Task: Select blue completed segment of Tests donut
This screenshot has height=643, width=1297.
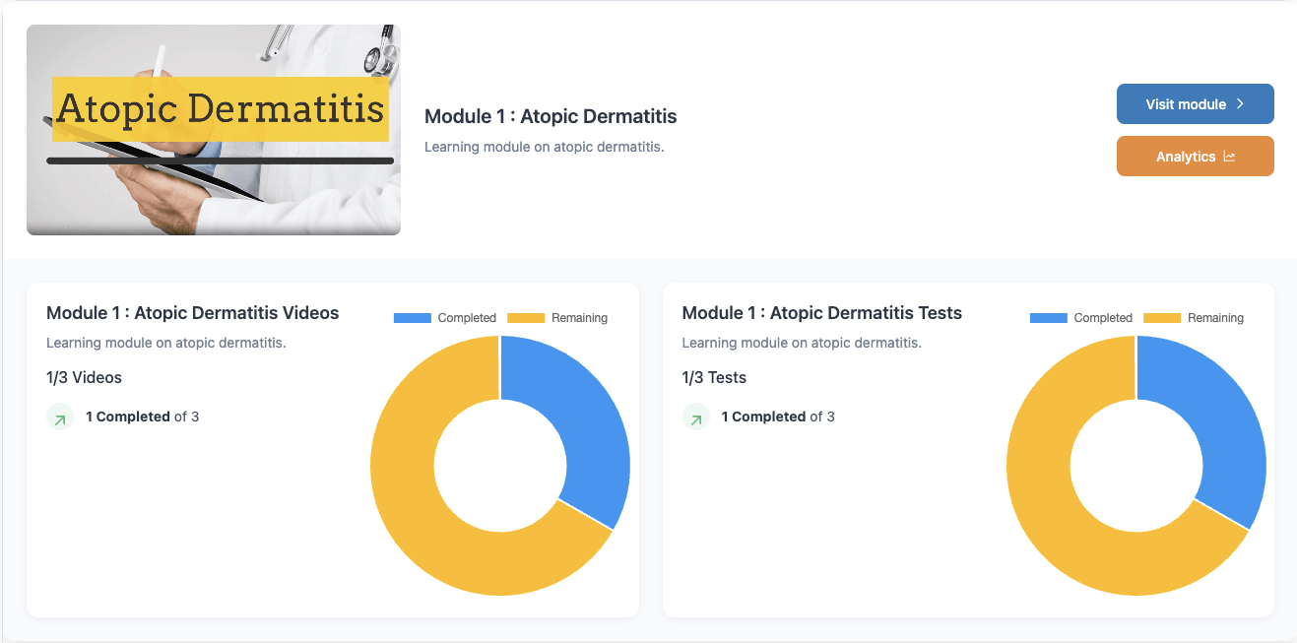Action: pos(1217,423)
